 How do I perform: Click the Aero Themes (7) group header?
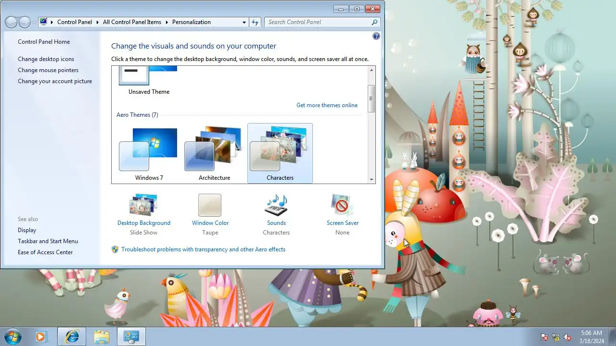pos(137,115)
